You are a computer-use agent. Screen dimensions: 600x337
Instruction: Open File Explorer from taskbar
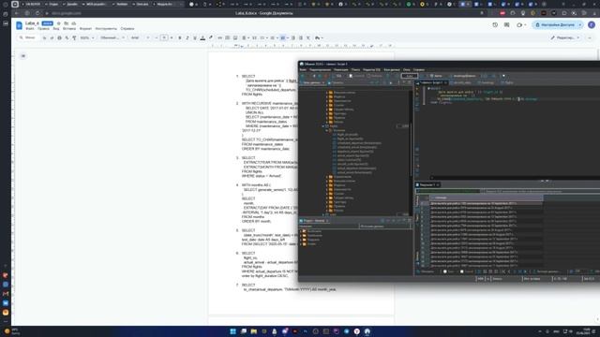(x=253, y=331)
